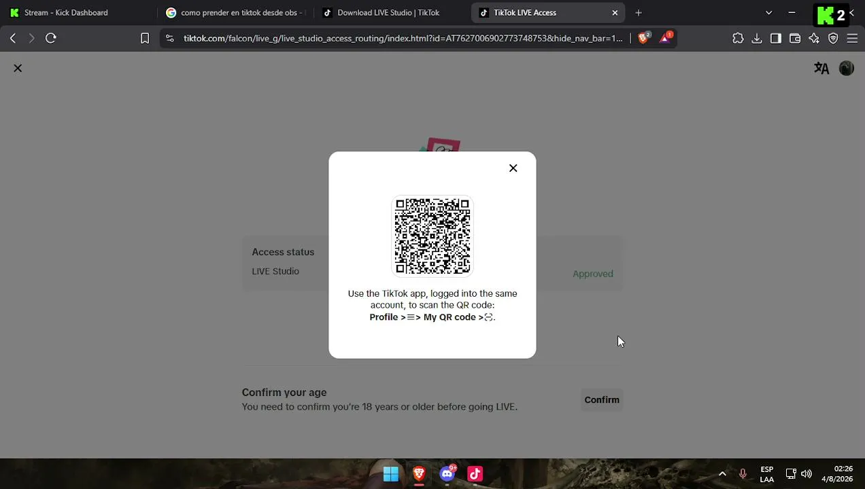Viewport: 865px width, 489px height.
Task: View site information icon in address bar
Action: tap(170, 39)
